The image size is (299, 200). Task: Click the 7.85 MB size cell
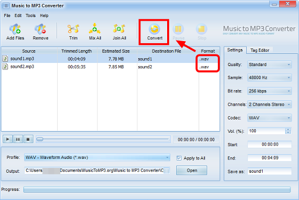pyautogui.click(x=116, y=67)
